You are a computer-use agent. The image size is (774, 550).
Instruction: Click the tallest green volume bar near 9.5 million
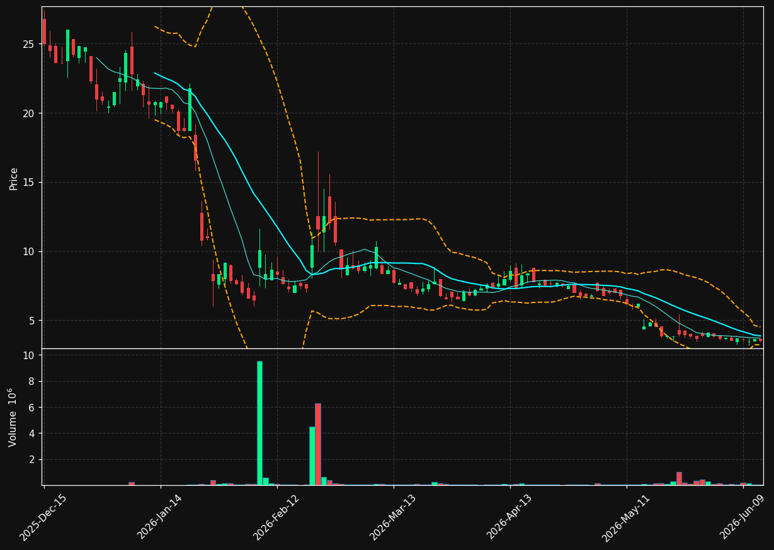coord(259,423)
